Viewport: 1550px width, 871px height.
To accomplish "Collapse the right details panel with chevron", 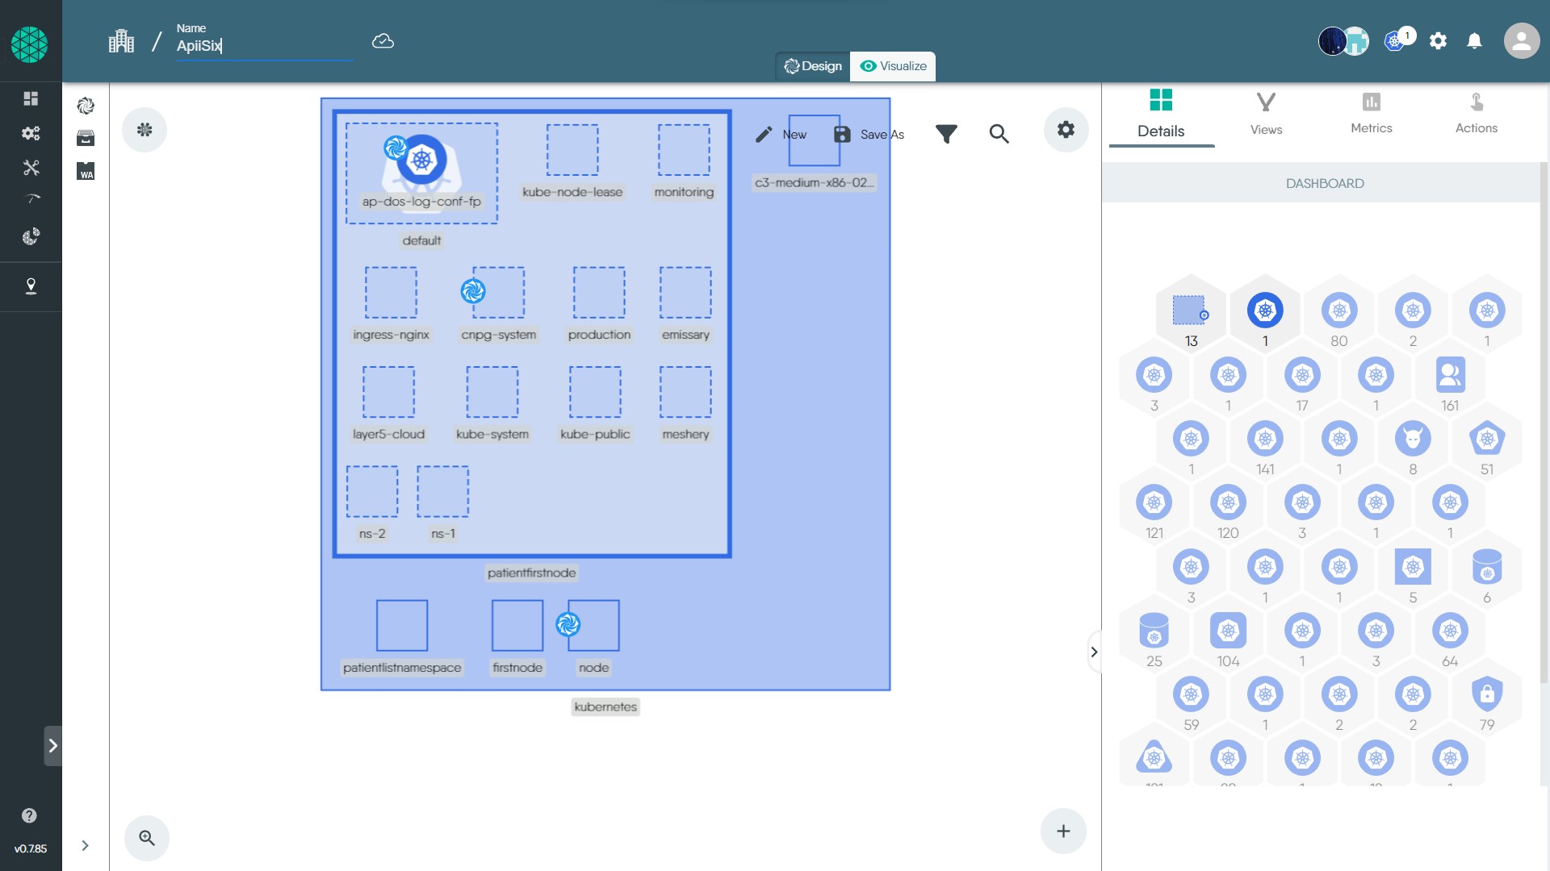I will [x=1095, y=652].
